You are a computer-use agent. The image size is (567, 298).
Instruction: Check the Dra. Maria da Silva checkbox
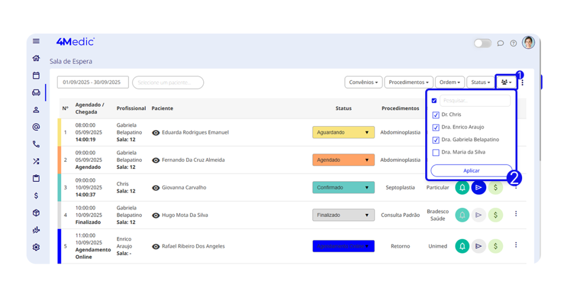436,152
